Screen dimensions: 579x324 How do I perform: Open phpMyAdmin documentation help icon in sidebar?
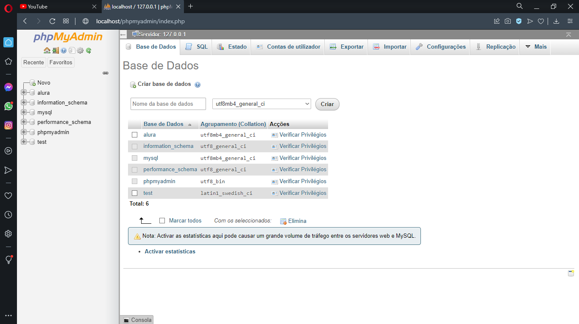coord(64,50)
